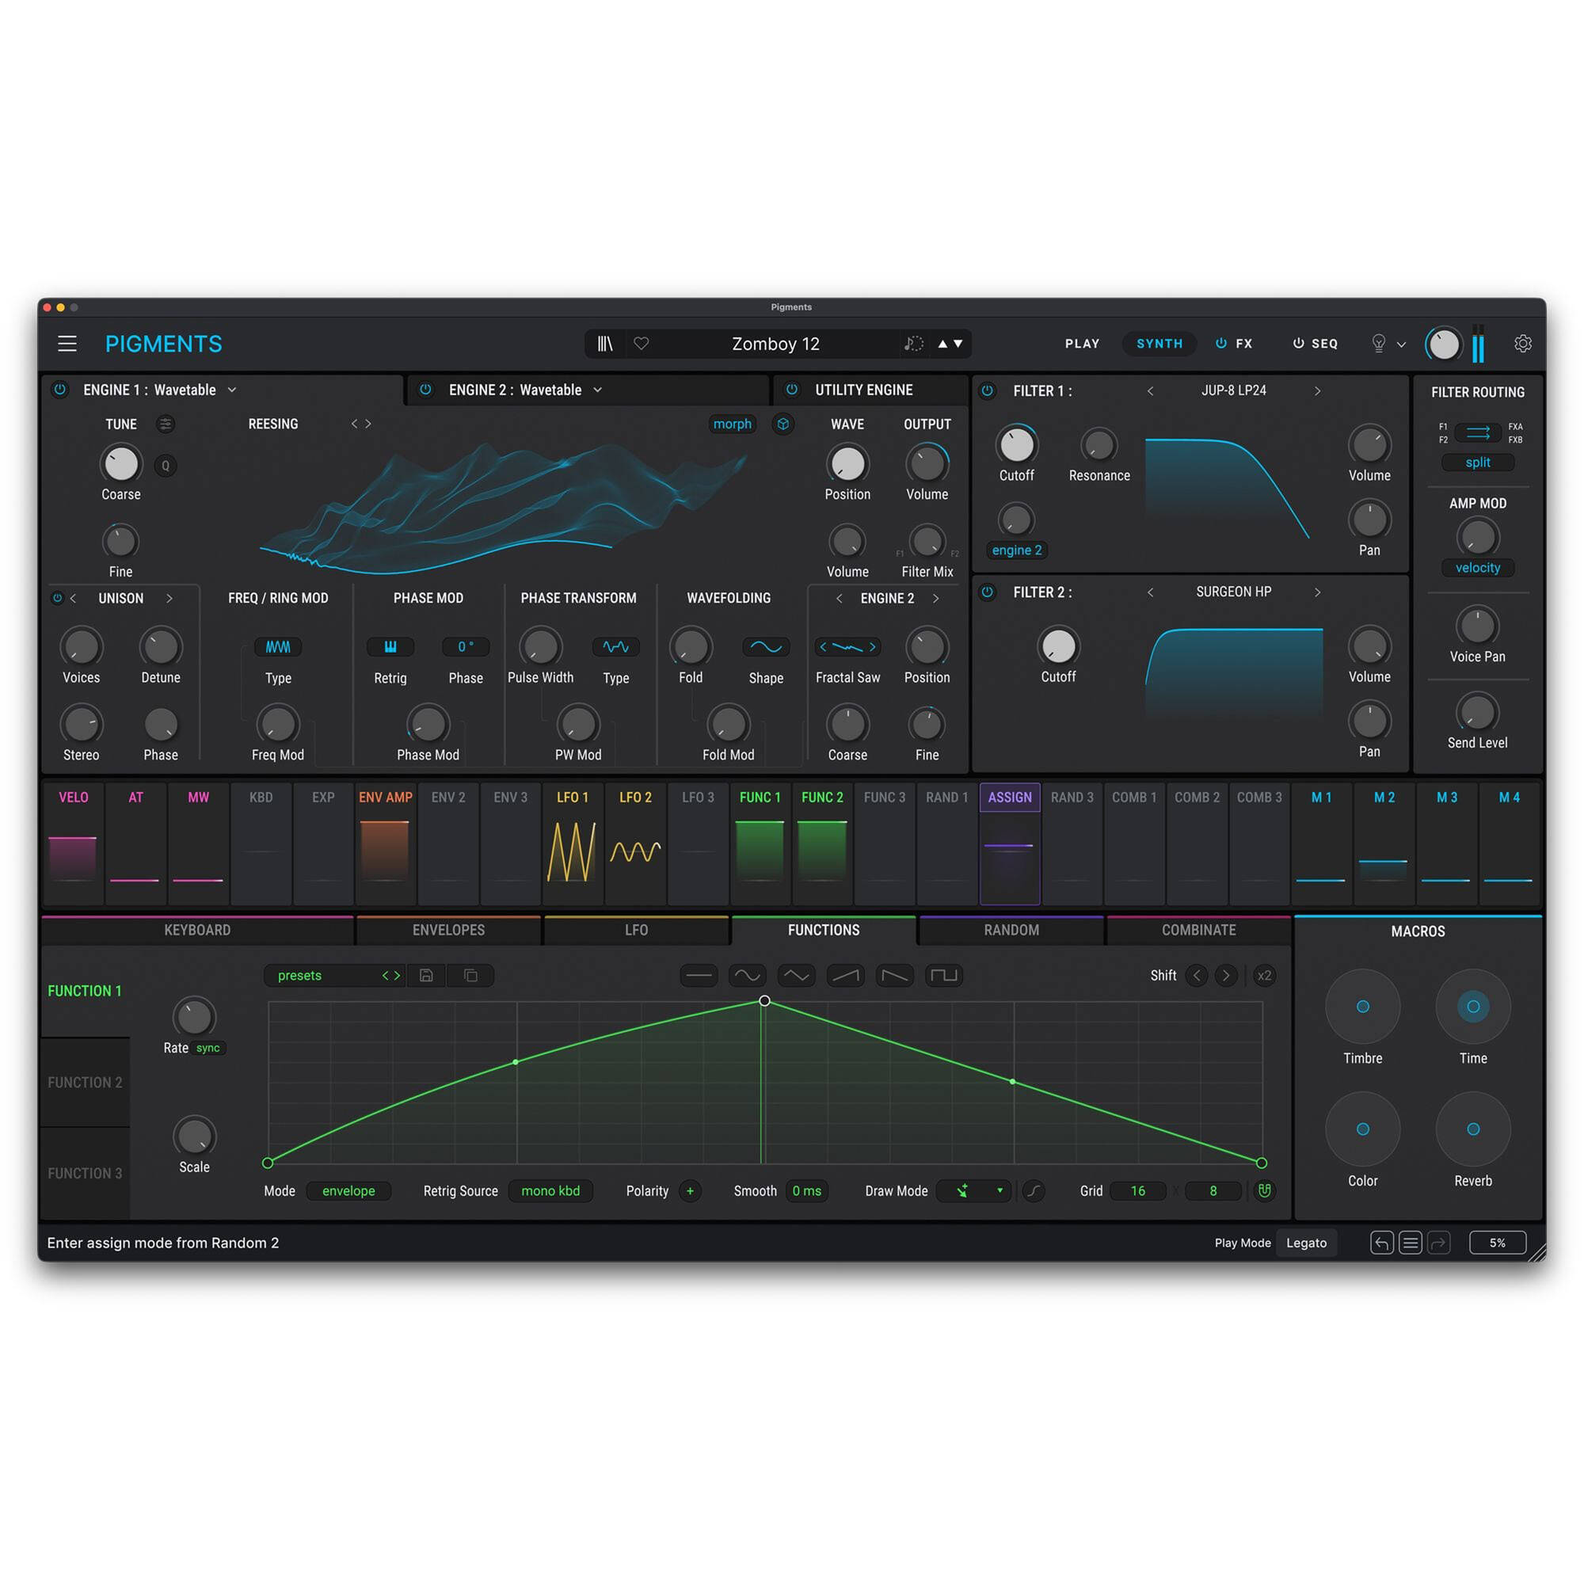1584x1584 pixels.
Task: Toggle Filter 2 power button
Action: (x=987, y=591)
